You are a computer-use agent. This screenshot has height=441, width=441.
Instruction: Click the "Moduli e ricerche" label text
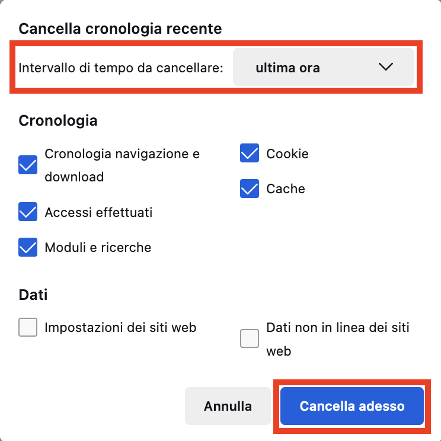(x=98, y=247)
